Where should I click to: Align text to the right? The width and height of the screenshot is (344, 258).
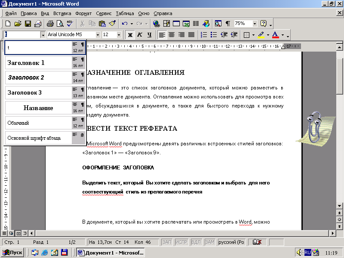coord(181,35)
